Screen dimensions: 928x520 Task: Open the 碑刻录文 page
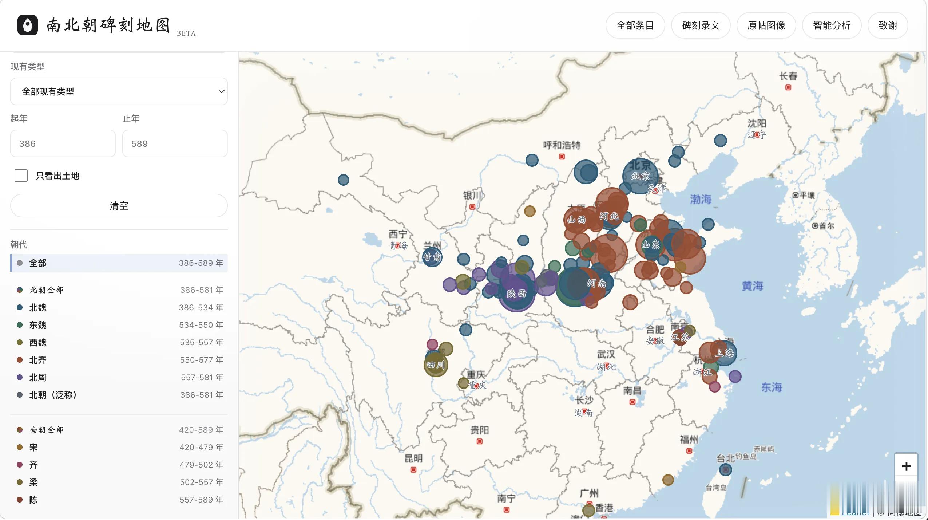701,25
